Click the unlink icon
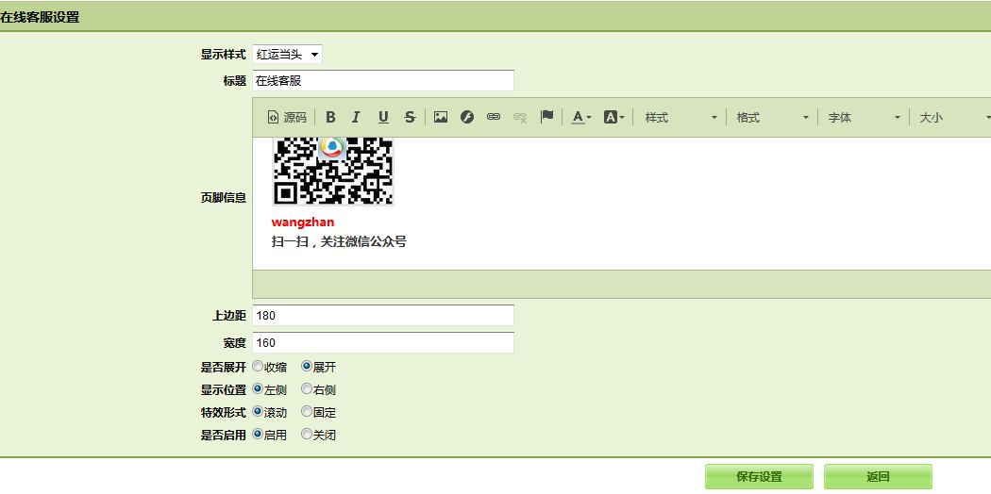The width and height of the screenshot is (991, 494). [520, 117]
